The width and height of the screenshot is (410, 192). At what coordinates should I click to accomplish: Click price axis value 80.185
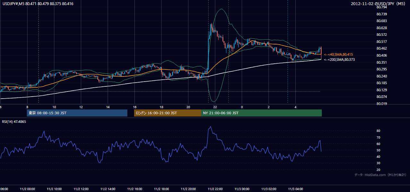point(381,83)
